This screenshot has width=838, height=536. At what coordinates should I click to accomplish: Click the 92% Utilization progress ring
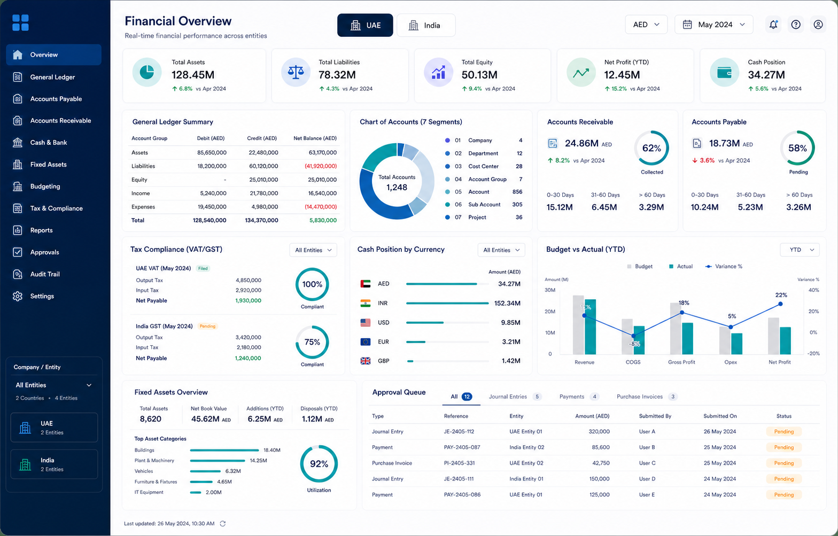click(319, 464)
